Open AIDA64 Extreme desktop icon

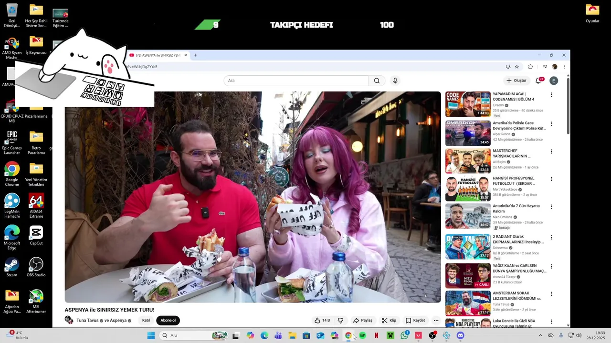click(x=36, y=206)
